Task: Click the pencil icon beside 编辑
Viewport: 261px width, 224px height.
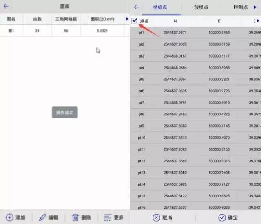Action: (x=42, y=217)
